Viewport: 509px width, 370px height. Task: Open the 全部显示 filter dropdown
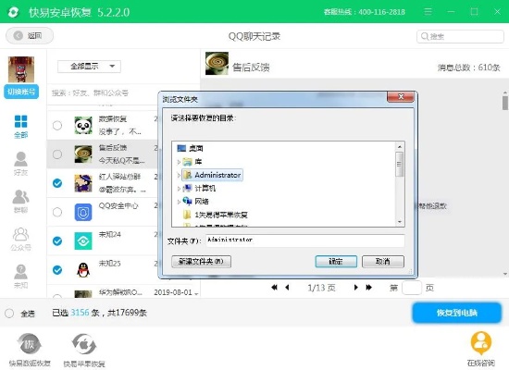pyautogui.click(x=89, y=67)
